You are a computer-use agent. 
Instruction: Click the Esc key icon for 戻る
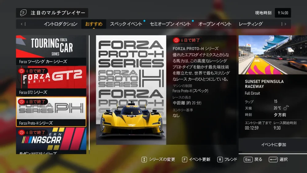pos(248,159)
